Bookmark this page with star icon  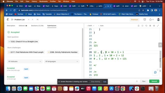click(143, 10)
